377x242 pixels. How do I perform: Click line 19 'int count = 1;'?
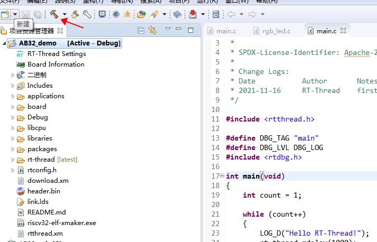272,195
